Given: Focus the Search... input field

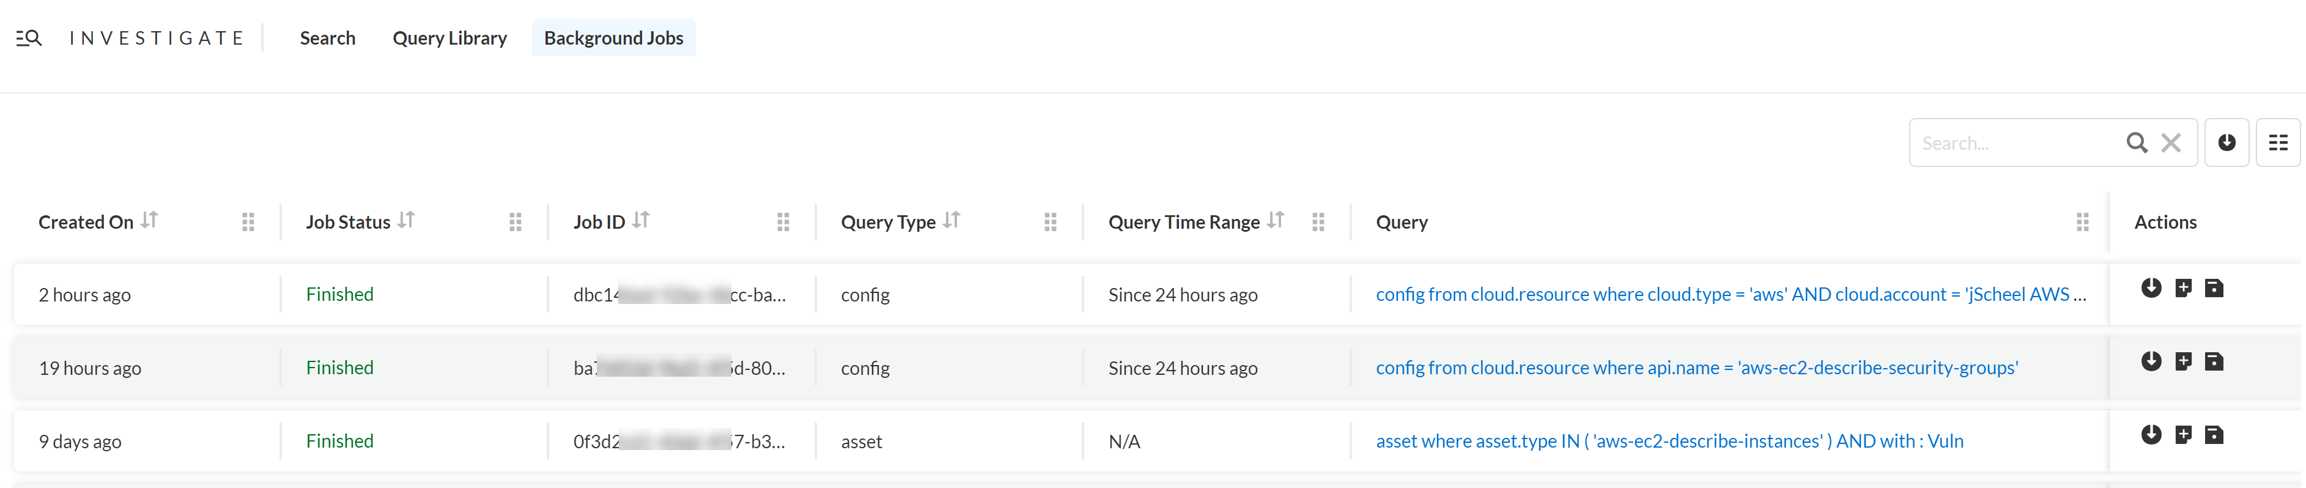Looking at the screenshot, I should (2019, 142).
